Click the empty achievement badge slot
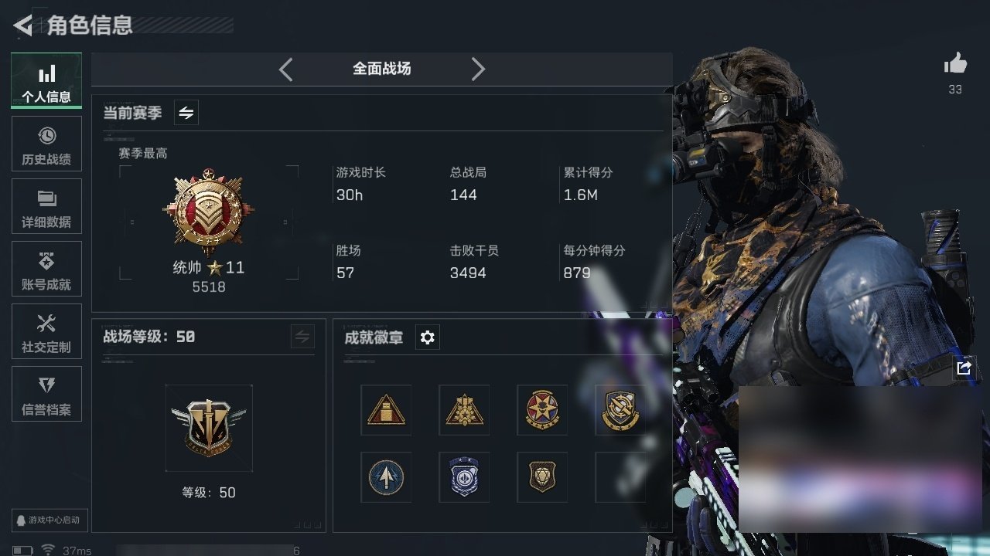The image size is (990, 556). (620, 477)
